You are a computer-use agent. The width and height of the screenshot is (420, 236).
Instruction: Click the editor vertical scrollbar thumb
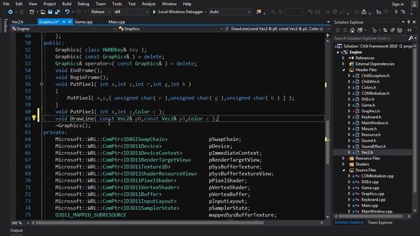coord(327,142)
